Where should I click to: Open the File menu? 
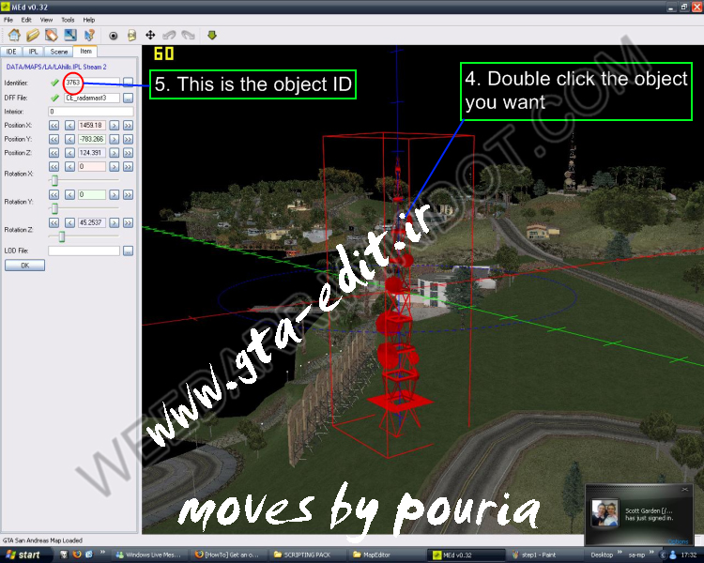8,20
